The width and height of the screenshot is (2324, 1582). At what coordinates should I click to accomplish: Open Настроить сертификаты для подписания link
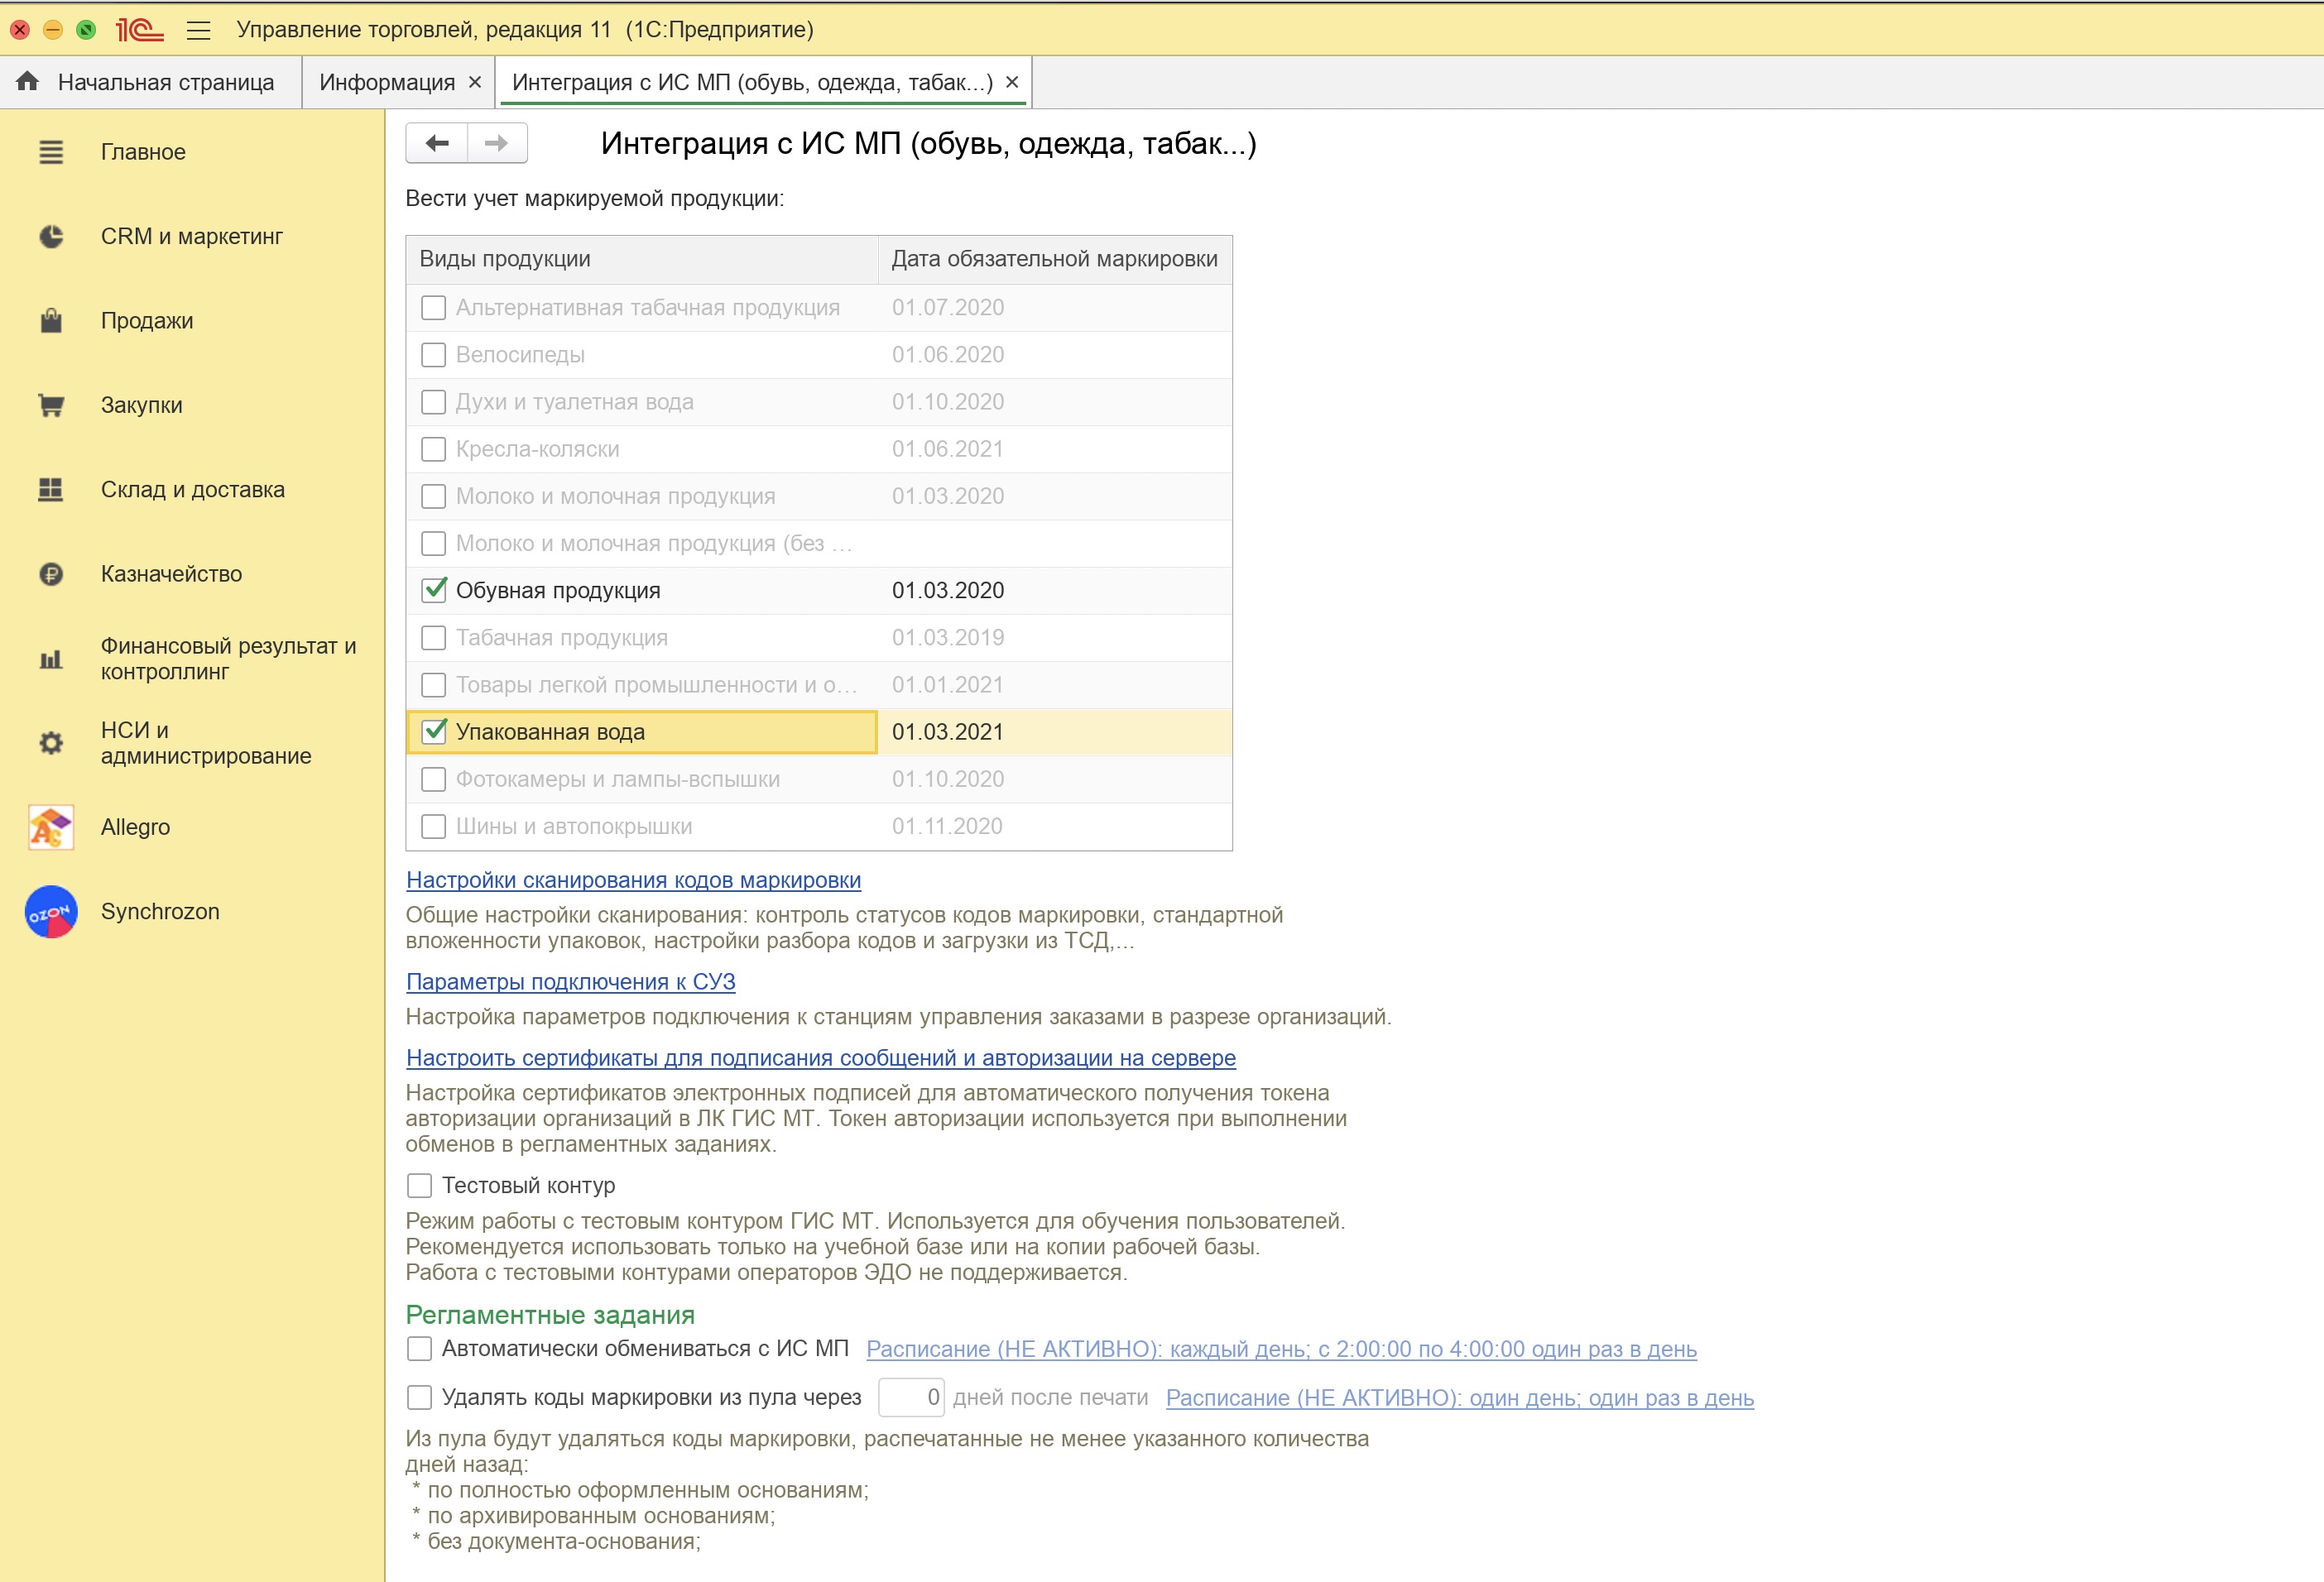click(820, 1058)
